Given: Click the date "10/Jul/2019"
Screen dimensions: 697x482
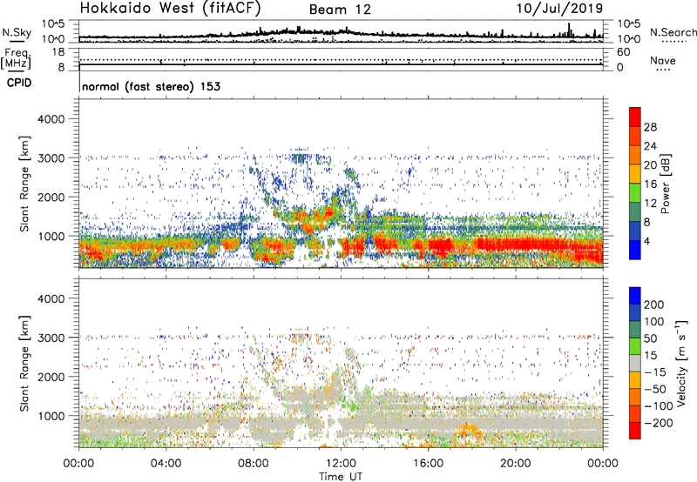Looking at the screenshot, I should pyautogui.click(x=559, y=8).
